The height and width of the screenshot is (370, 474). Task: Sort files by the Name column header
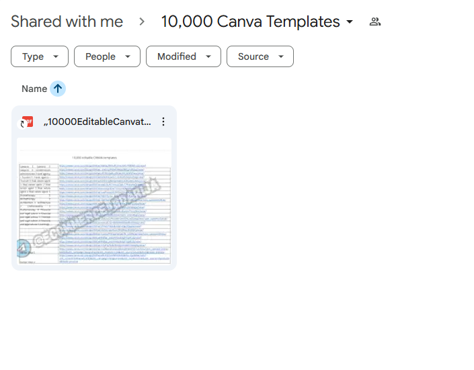click(34, 89)
